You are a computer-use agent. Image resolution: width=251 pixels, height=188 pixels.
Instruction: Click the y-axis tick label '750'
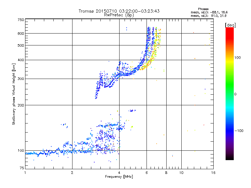pyautogui.click(x=21, y=20)
